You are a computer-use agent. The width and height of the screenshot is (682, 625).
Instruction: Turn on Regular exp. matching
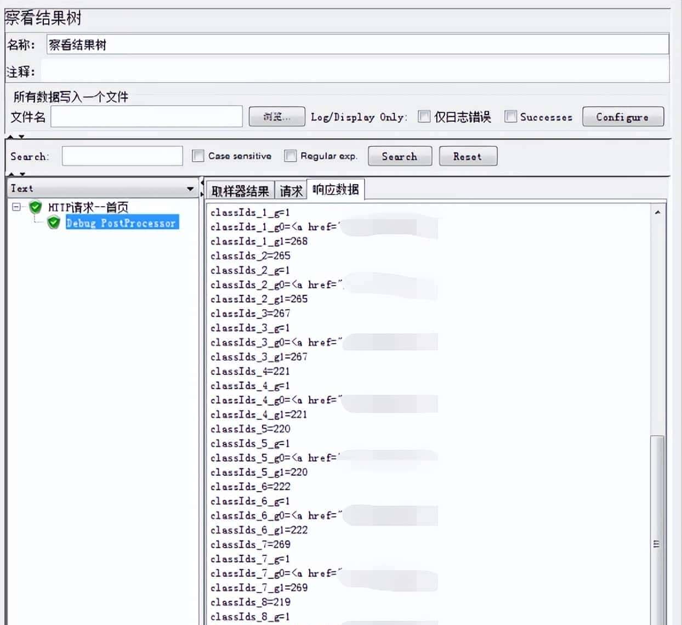click(x=290, y=156)
